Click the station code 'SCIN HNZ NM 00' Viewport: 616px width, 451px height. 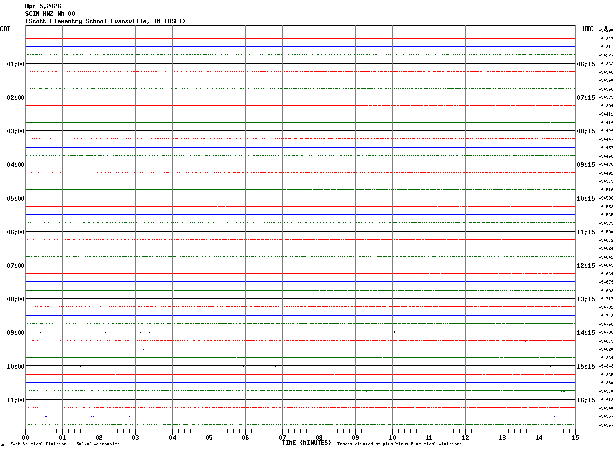click(50, 14)
